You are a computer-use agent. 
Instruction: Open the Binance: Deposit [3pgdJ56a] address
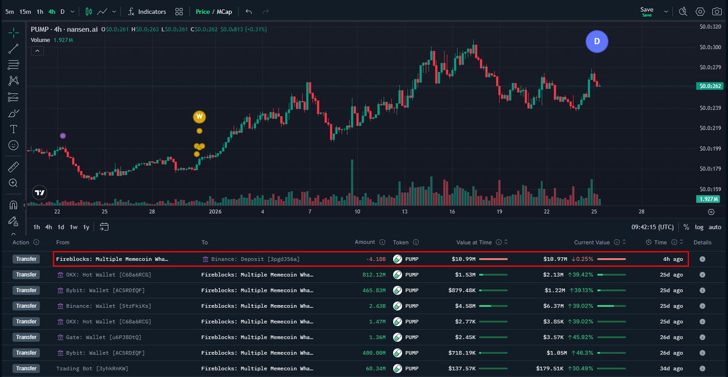[x=251, y=259]
